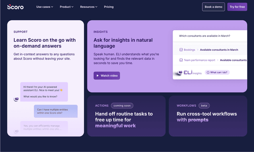Click the SUPPORT label

tap(20, 32)
